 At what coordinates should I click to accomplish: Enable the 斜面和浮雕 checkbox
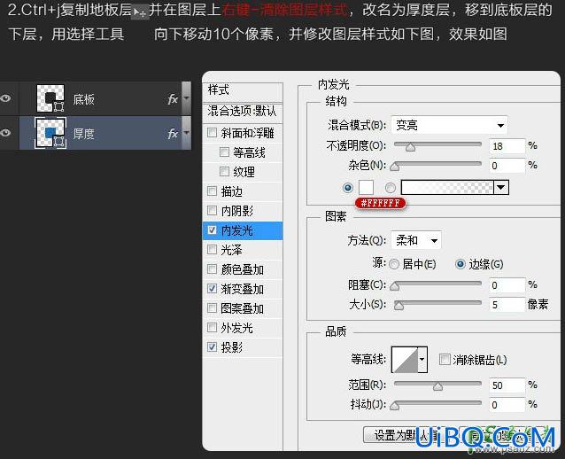point(213,133)
